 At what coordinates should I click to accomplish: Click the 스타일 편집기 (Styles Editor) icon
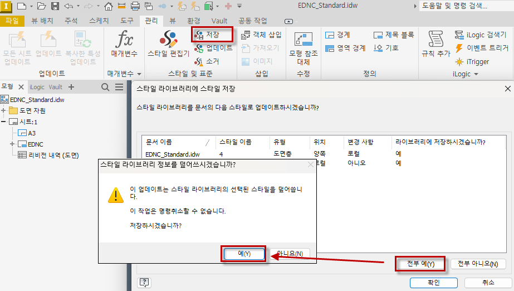pyautogui.click(x=168, y=40)
